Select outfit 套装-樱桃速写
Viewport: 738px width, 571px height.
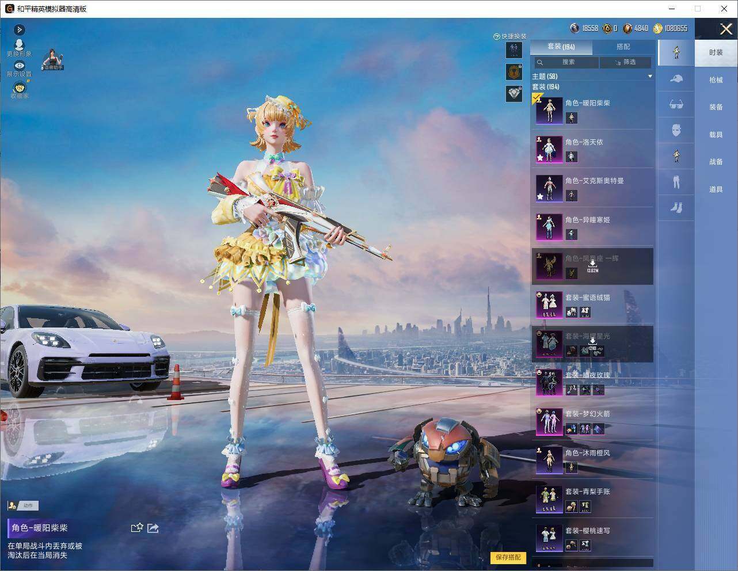click(593, 538)
